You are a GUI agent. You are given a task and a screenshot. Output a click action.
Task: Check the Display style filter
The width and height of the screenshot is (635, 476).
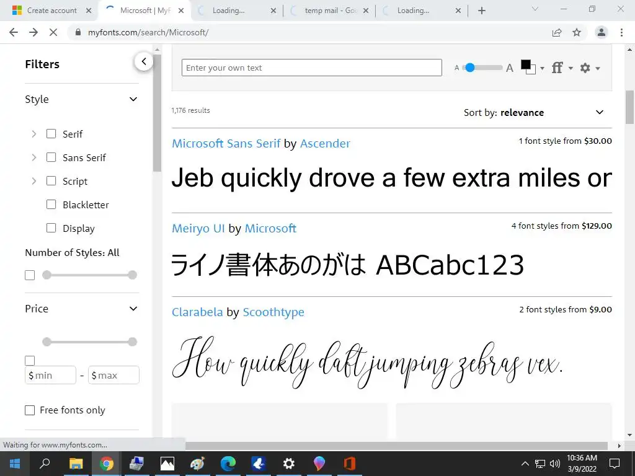tap(51, 228)
